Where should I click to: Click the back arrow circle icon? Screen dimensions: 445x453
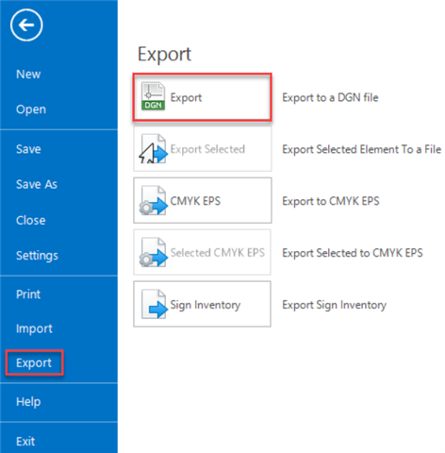26,25
